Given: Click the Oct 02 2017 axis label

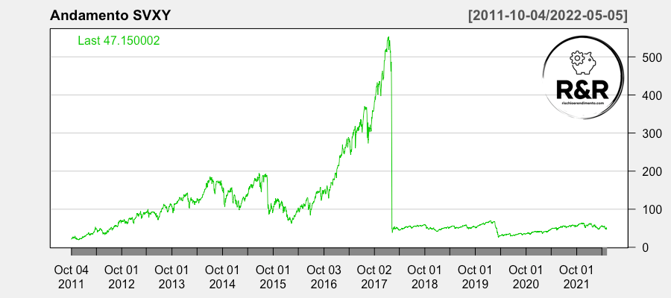Looking at the screenshot, I should click(374, 276).
